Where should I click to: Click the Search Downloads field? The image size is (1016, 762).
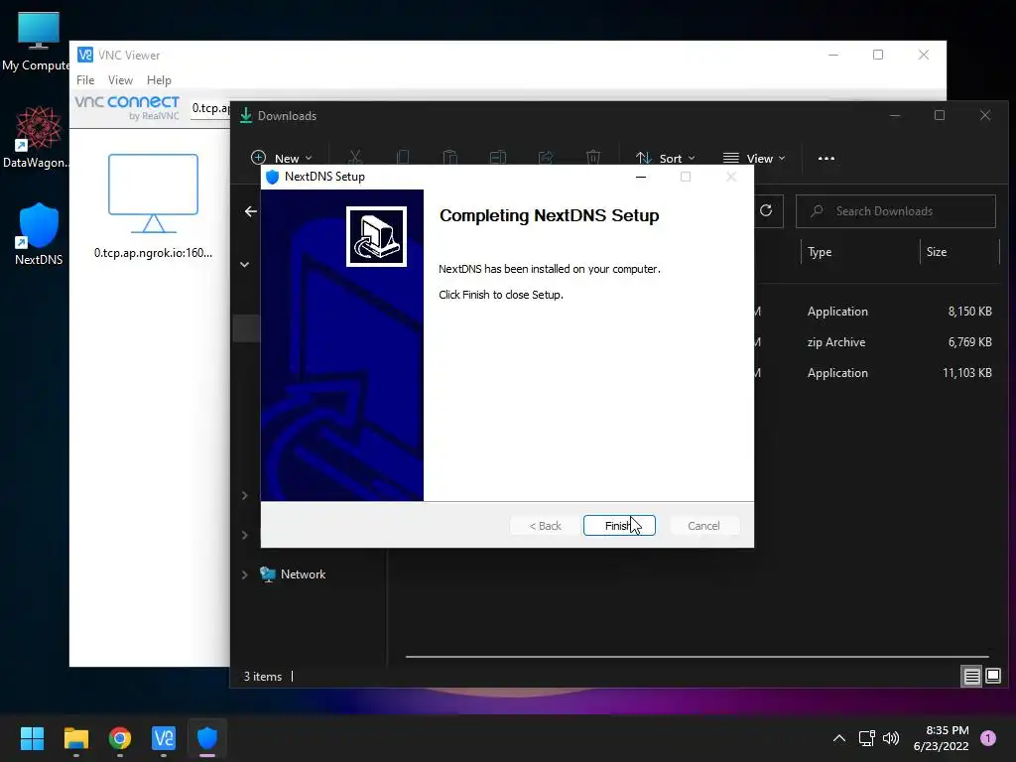tap(896, 211)
